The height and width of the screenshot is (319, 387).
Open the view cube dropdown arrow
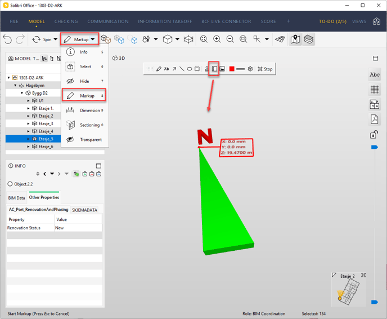(177, 39)
